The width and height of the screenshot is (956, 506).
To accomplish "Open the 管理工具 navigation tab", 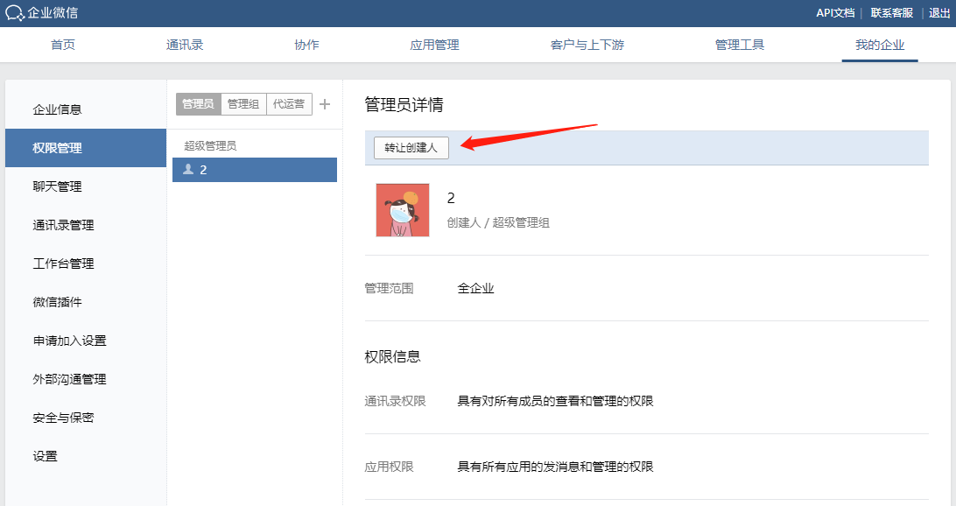I will (740, 45).
